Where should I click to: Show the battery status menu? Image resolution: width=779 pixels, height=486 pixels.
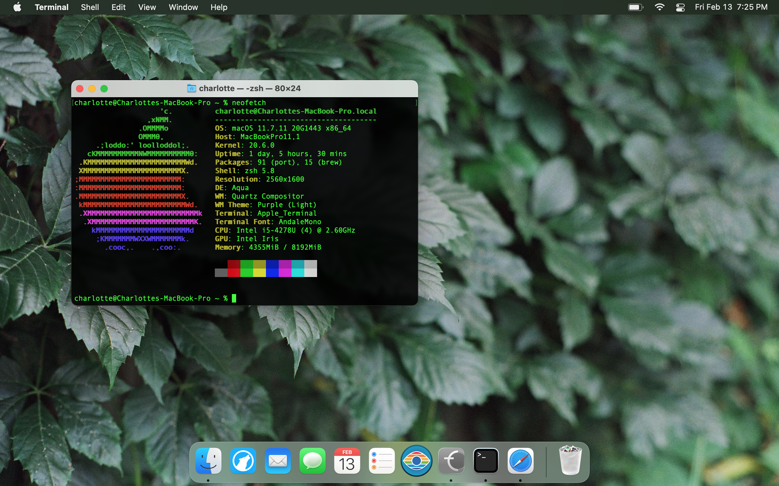(x=635, y=7)
